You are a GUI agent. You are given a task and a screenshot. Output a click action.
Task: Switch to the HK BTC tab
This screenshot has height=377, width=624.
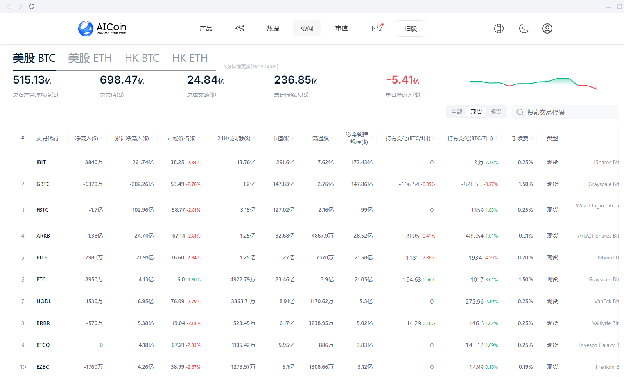coord(142,58)
